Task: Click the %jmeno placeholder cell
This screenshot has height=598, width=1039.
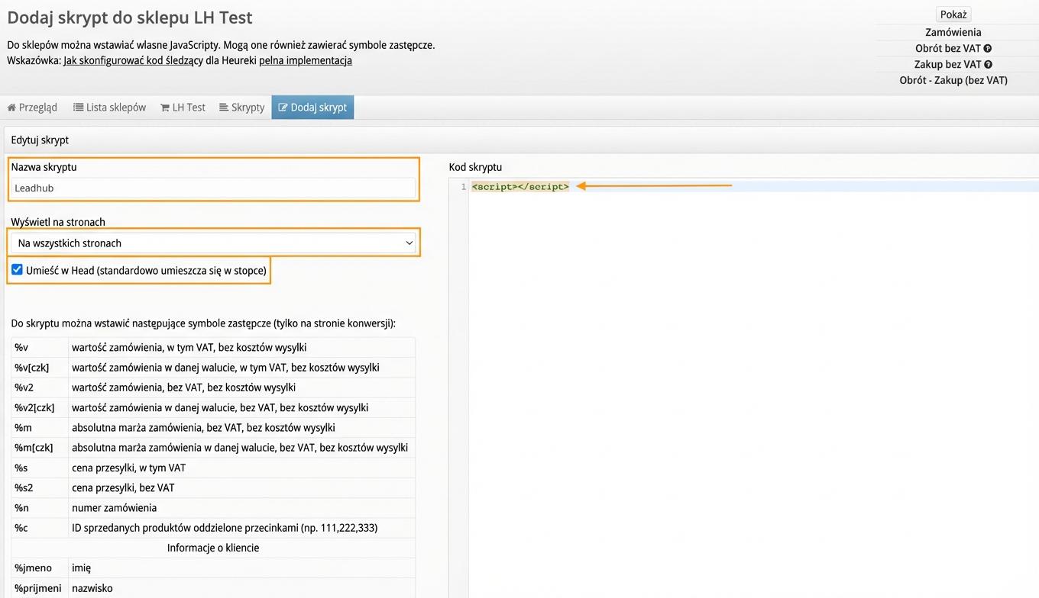Action: tap(40, 568)
